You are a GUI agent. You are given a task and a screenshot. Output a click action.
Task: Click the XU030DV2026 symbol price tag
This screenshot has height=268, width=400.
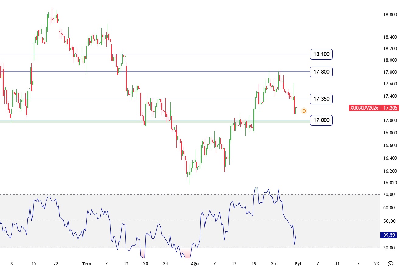pyautogui.click(x=364, y=108)
